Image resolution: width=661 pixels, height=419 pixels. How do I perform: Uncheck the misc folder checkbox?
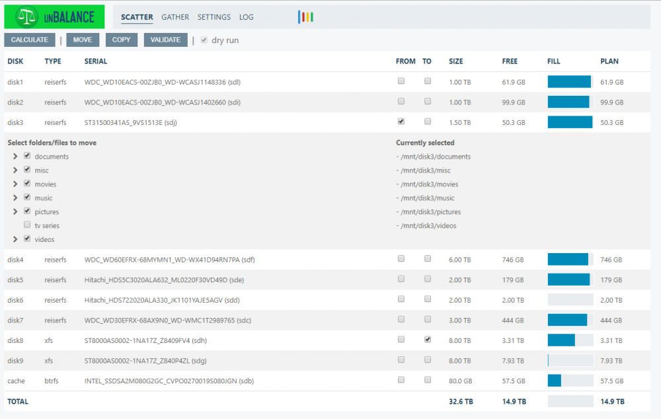click(27, 169)
